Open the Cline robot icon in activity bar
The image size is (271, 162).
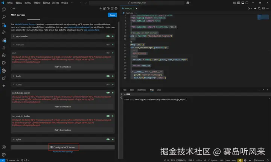point(4,70)
